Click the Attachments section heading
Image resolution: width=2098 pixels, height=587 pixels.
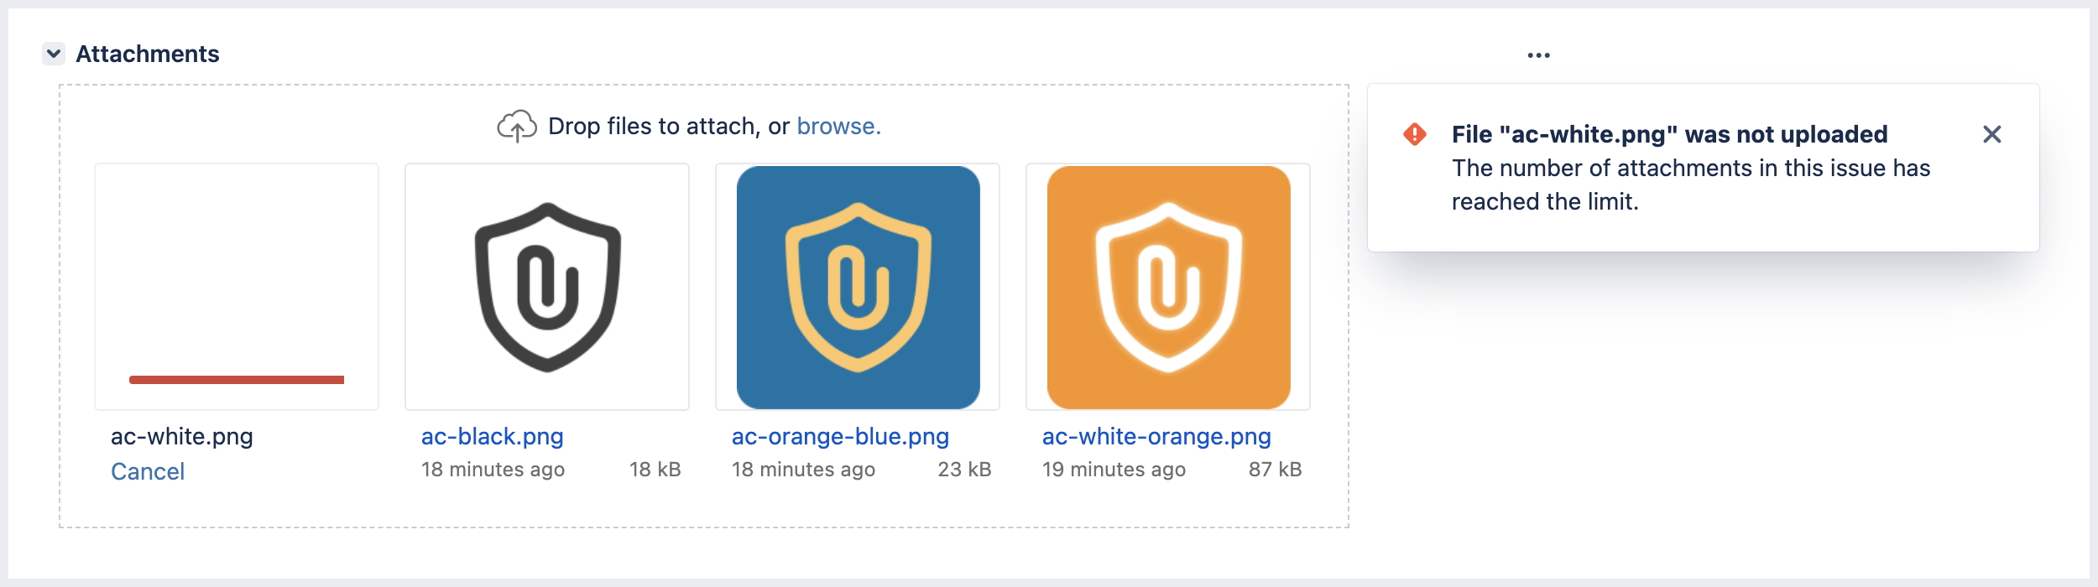(148, 55)
